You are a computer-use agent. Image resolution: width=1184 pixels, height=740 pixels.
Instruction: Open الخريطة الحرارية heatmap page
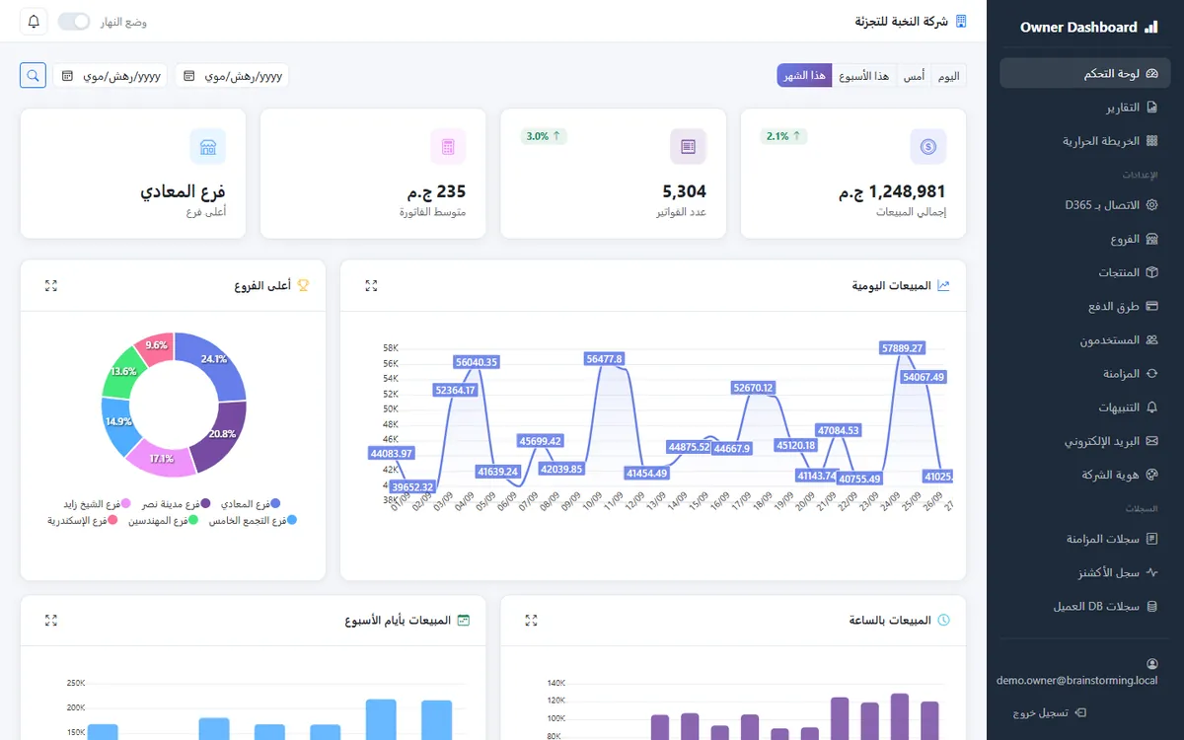(1085, 141)
